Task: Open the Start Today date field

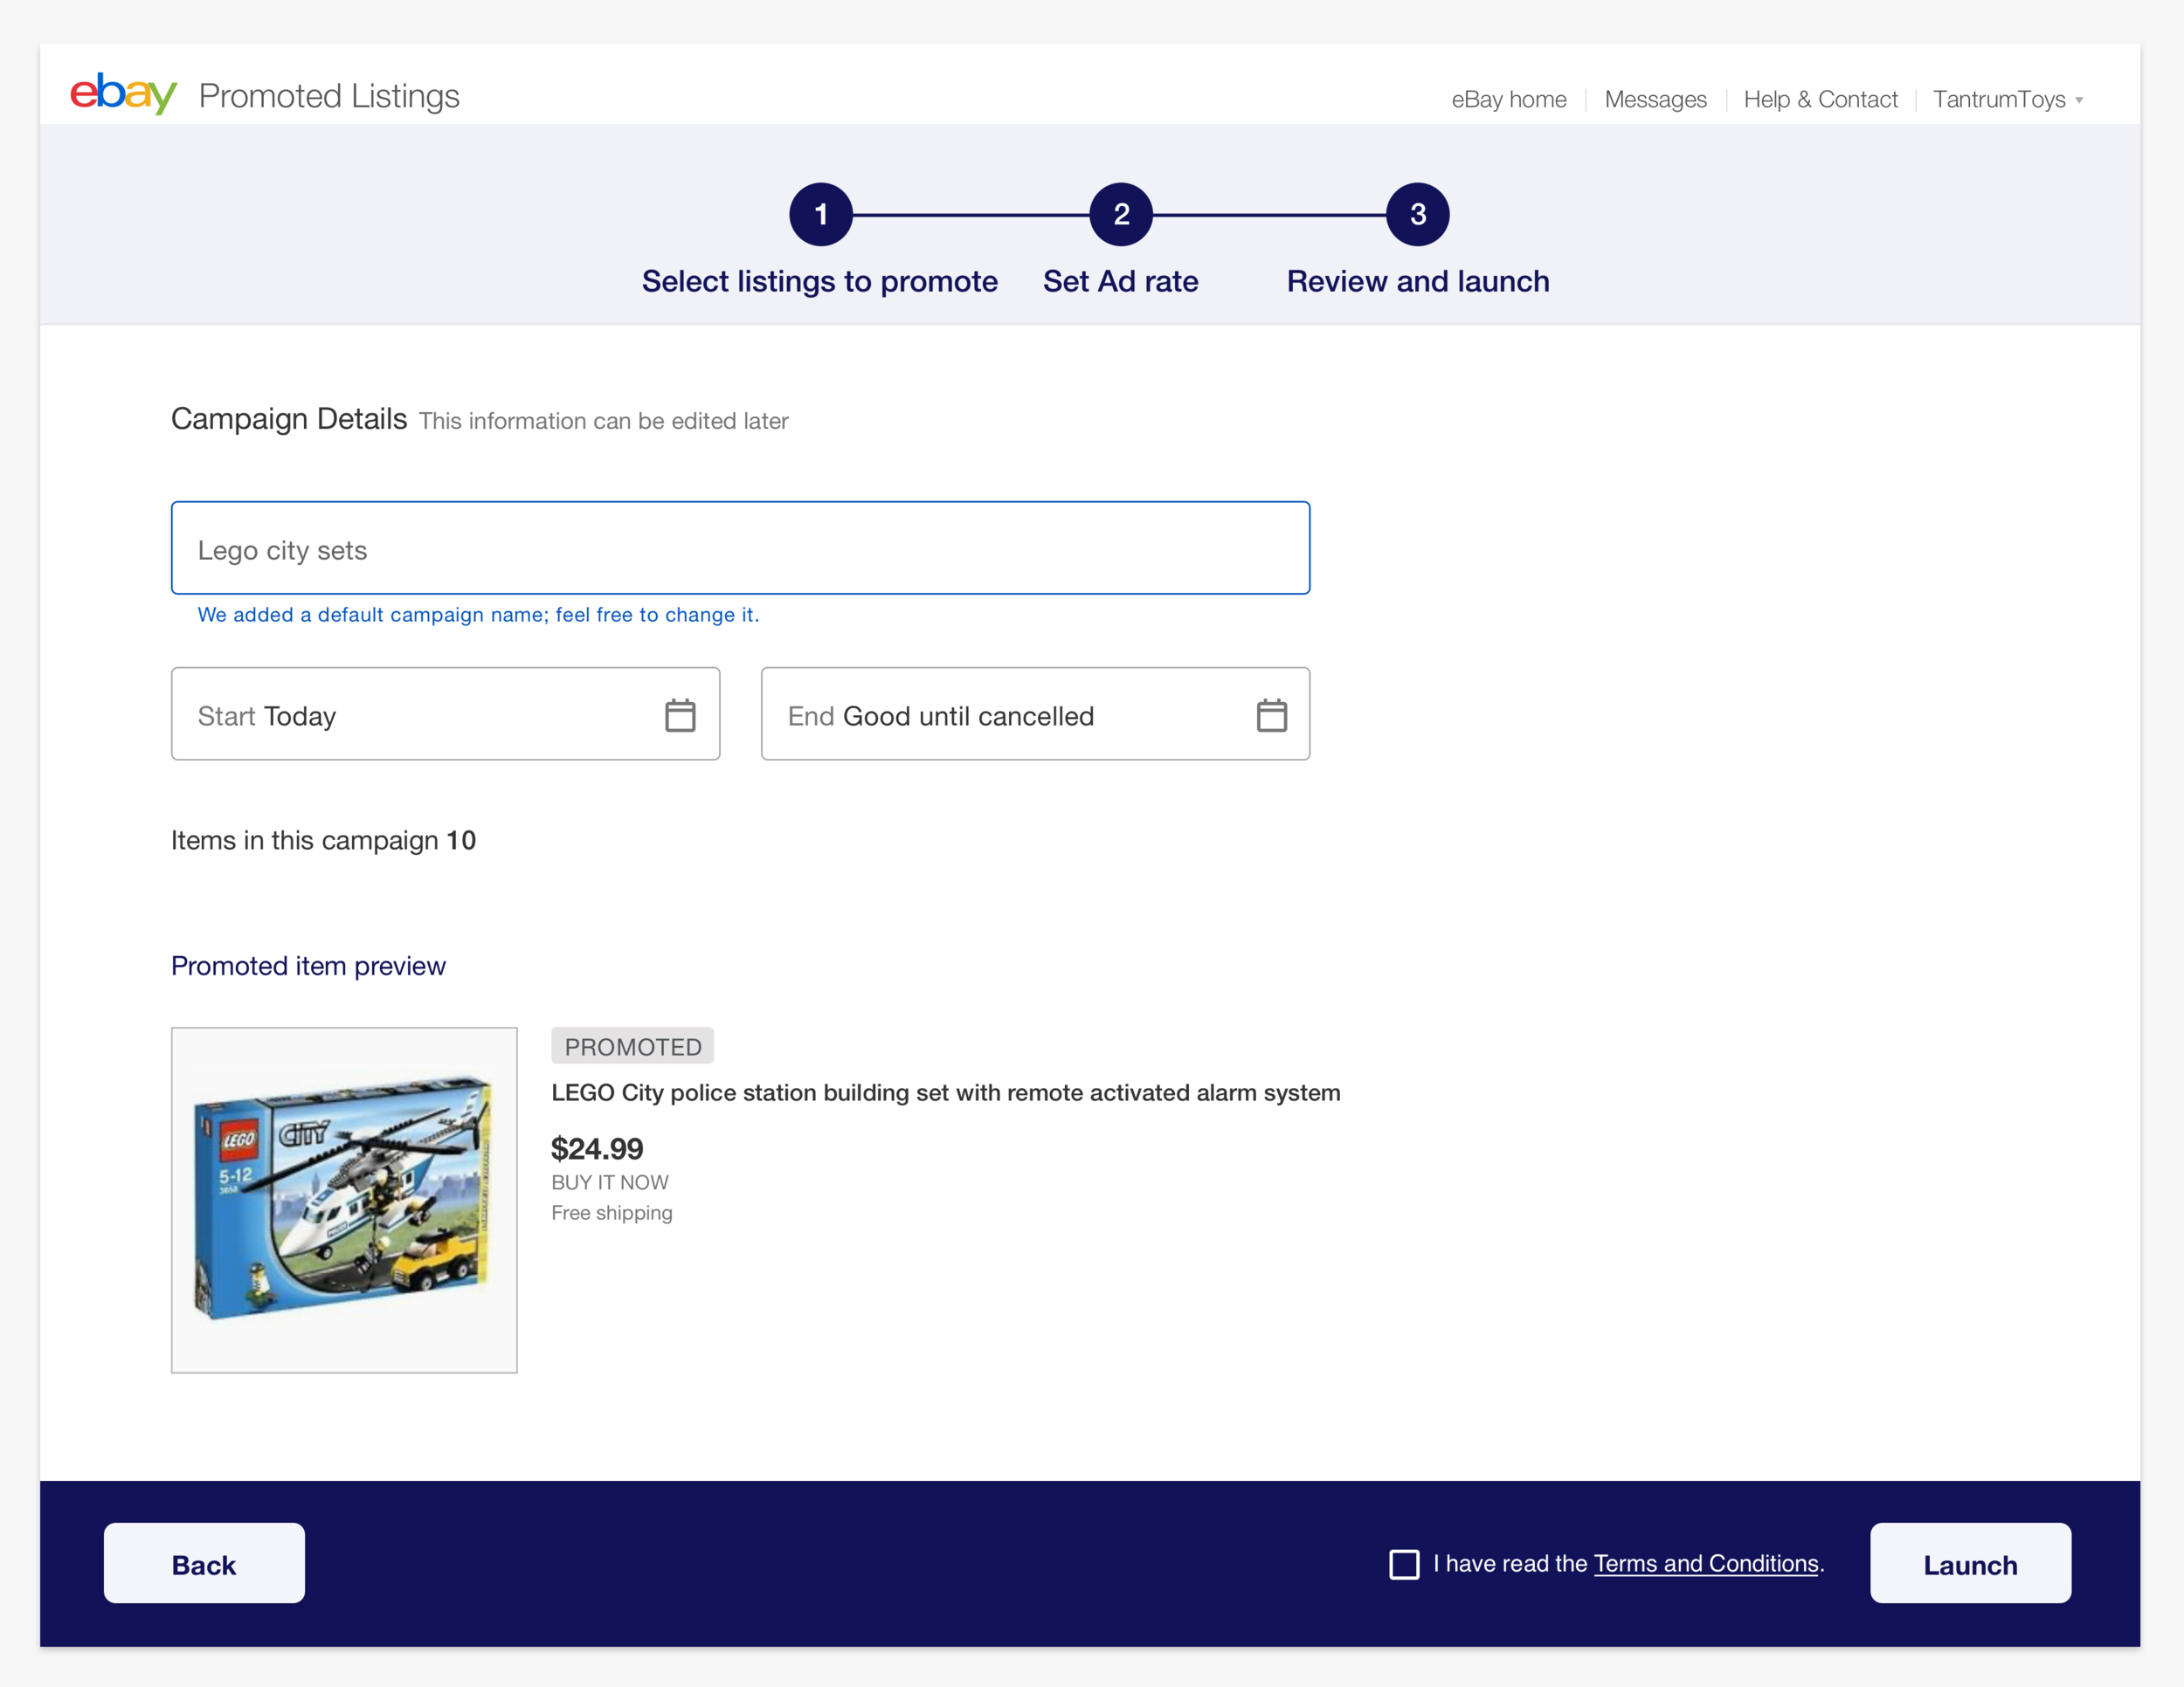Action: [x=420, y=715]
